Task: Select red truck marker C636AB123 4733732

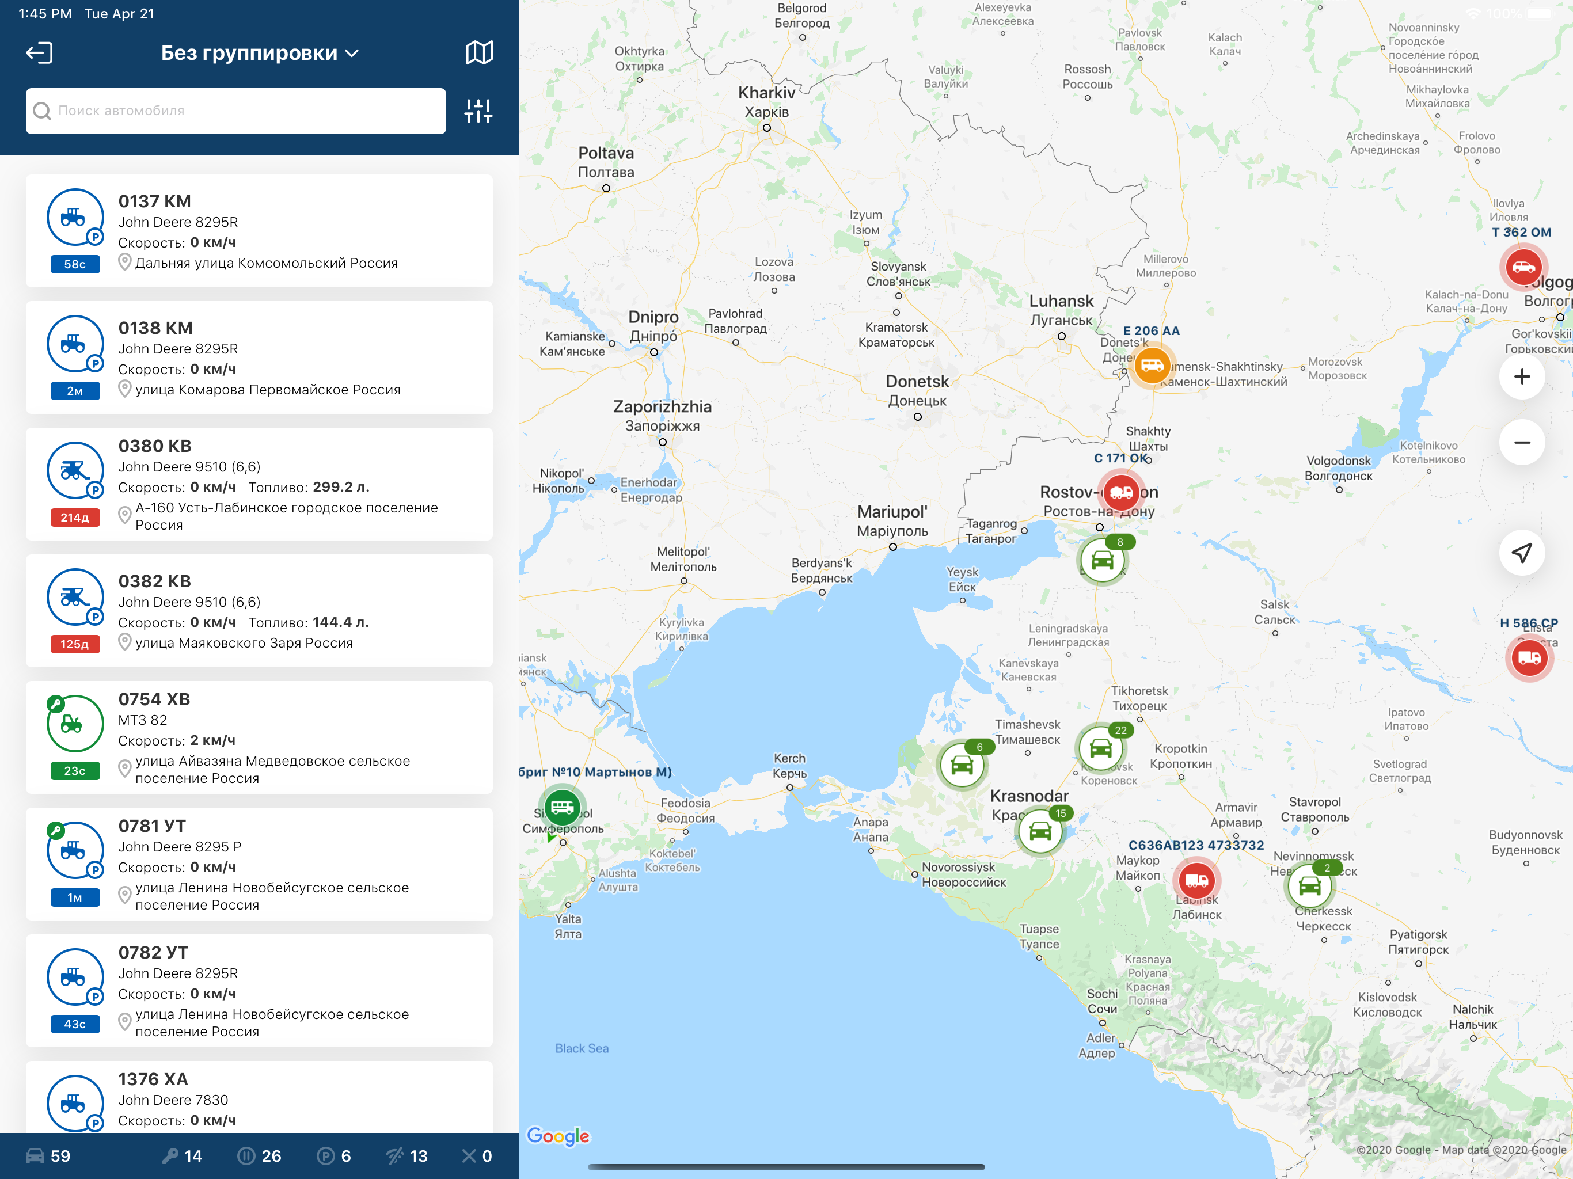Action: (1197, 880)
